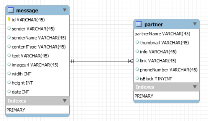Click the diamond icon next to height INT
The height and width of the screenshot is (121, 208).
pos(9,82)
